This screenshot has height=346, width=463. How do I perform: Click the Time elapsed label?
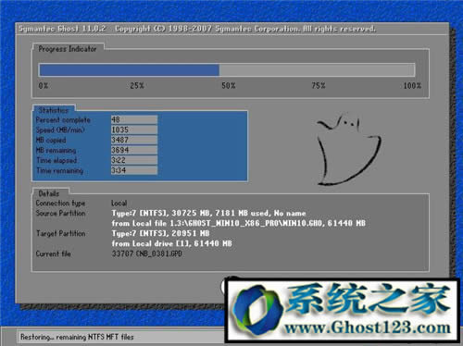tap(56, 161)
